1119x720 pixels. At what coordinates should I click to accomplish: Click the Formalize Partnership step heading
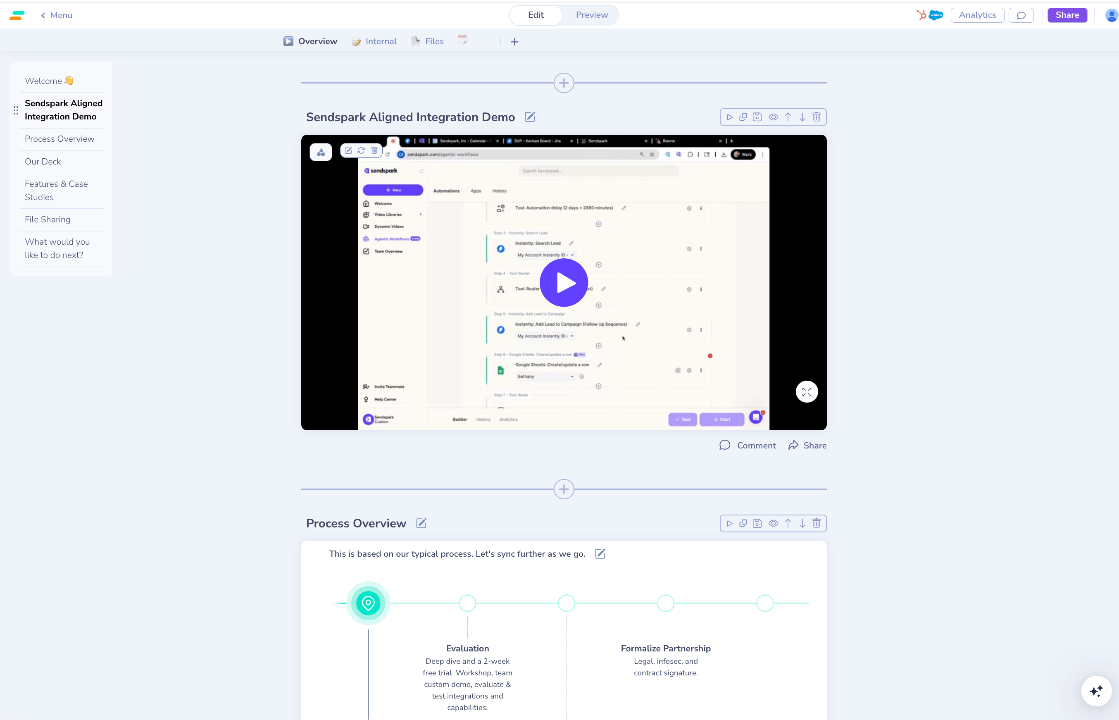click(666, 648)
